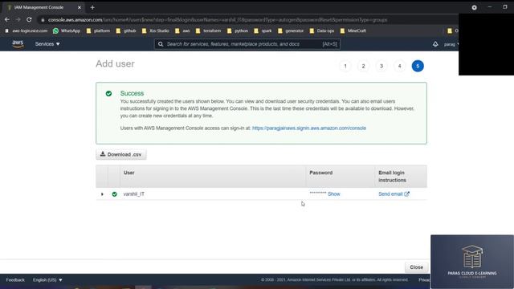This screenshot has height=289, width=514.
Task: Go to step 4 of Add user
Action: tap(399, 66)
